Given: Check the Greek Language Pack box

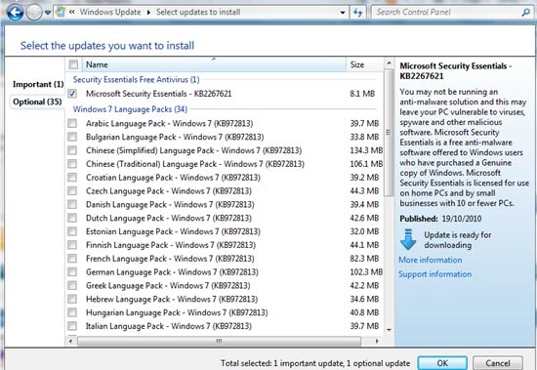Looking at the screenshot, I should 72,285.
